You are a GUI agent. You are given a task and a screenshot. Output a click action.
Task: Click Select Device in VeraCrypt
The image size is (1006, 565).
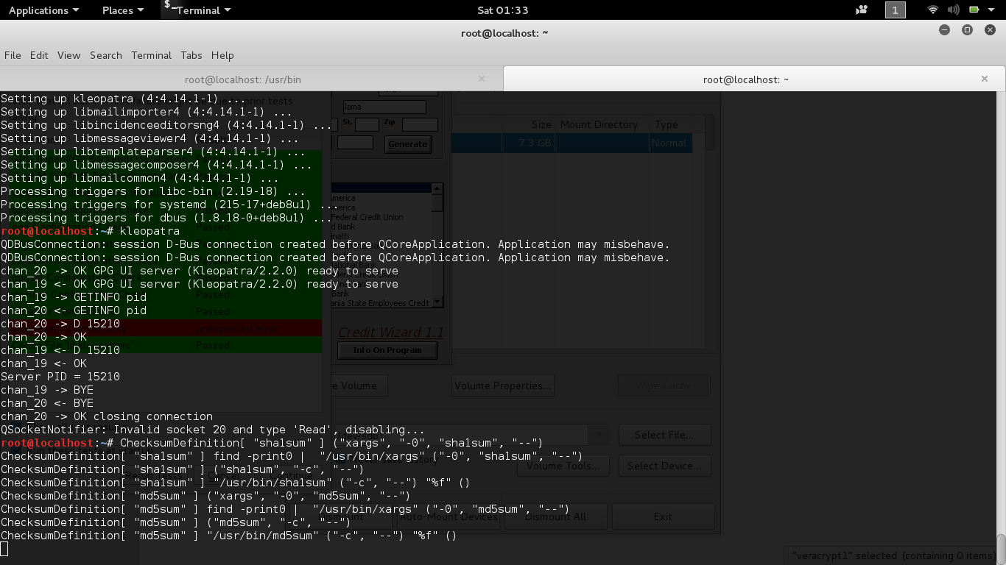point(664,465)
